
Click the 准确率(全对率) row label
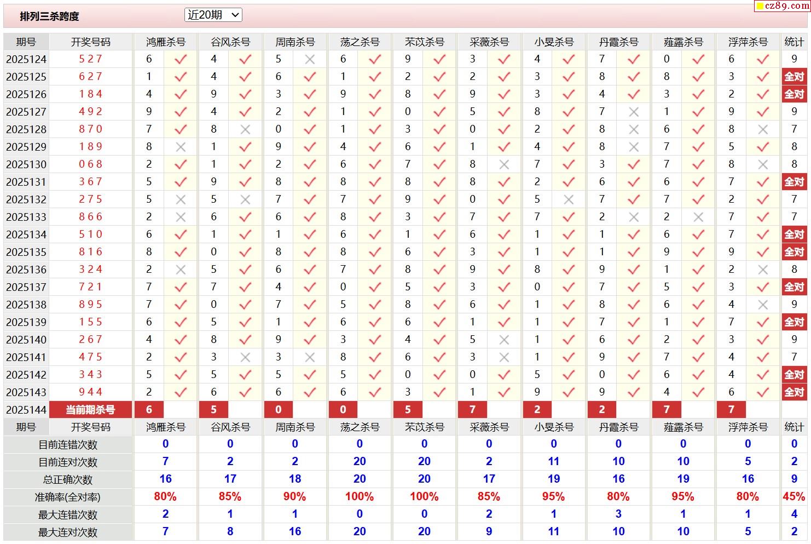(x=68, y=497)
